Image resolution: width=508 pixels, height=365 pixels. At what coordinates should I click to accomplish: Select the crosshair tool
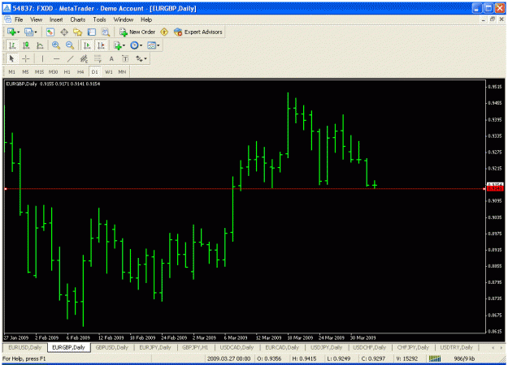[25, 58]
